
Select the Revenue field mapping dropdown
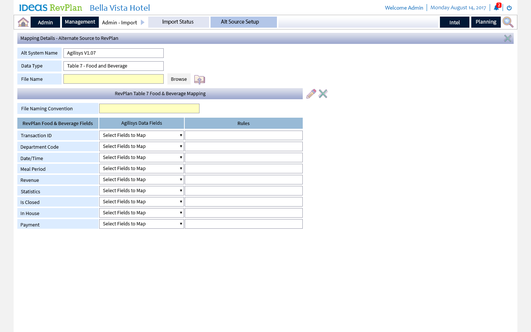[x=142, y=180]
